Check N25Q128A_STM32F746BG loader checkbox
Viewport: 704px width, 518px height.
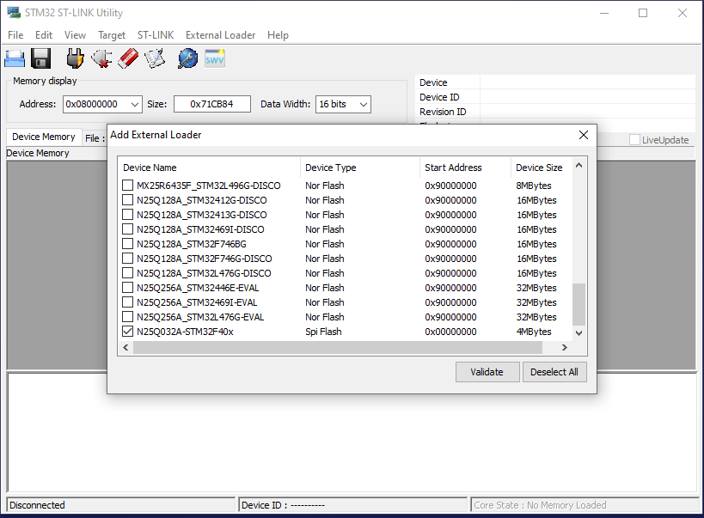point(127,244)
